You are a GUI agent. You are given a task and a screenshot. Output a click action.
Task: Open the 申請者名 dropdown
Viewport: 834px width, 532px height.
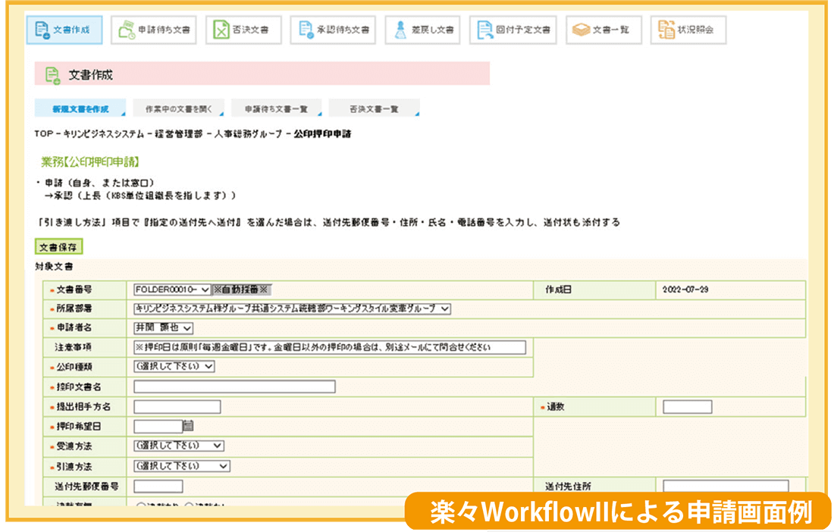(x=163, y=328)
